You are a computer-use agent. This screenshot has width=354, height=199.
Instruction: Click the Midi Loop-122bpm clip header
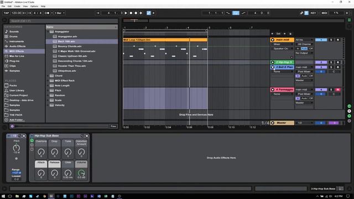pyautogui.click(x=165, y=40)
